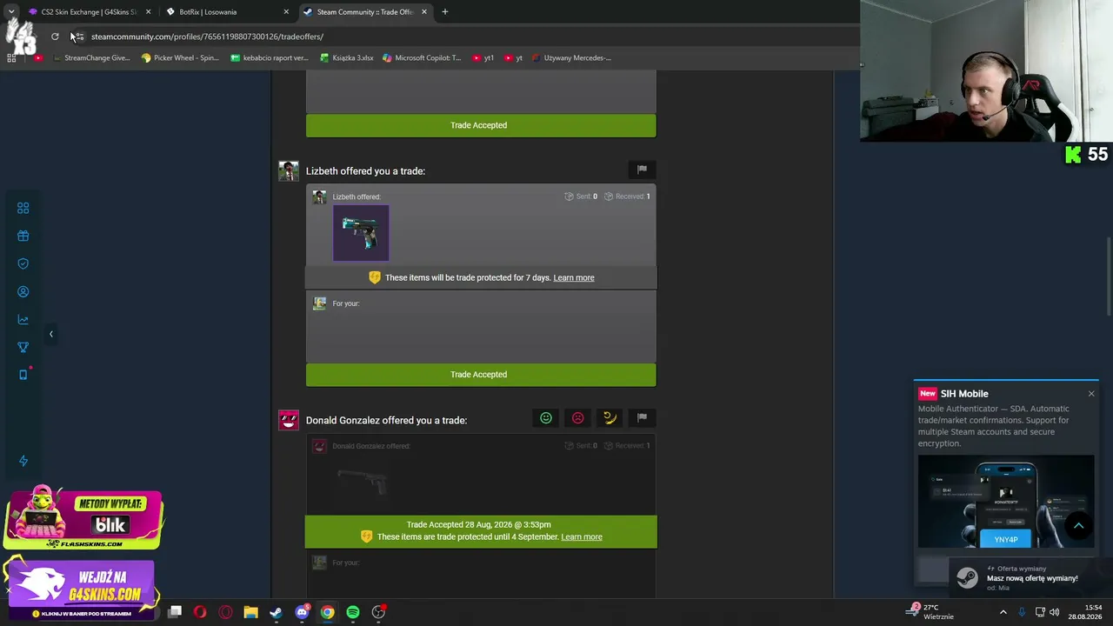This screenshot has height=626, width=1113.
Task: Open Spotify from the taskbar
Action: pos(353,612)
